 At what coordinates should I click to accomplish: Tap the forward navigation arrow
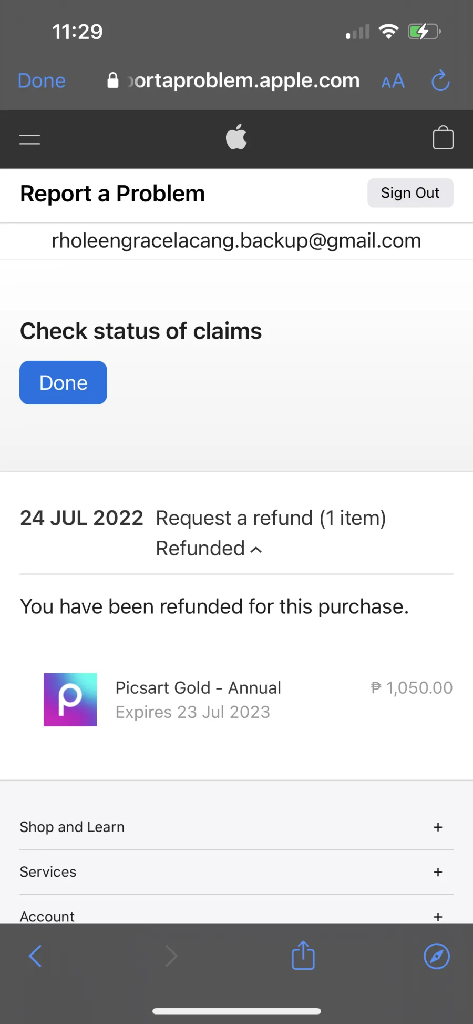pyautogui.click(x=171, y=956)
